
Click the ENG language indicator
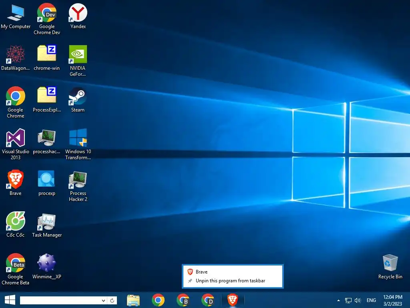371,300
